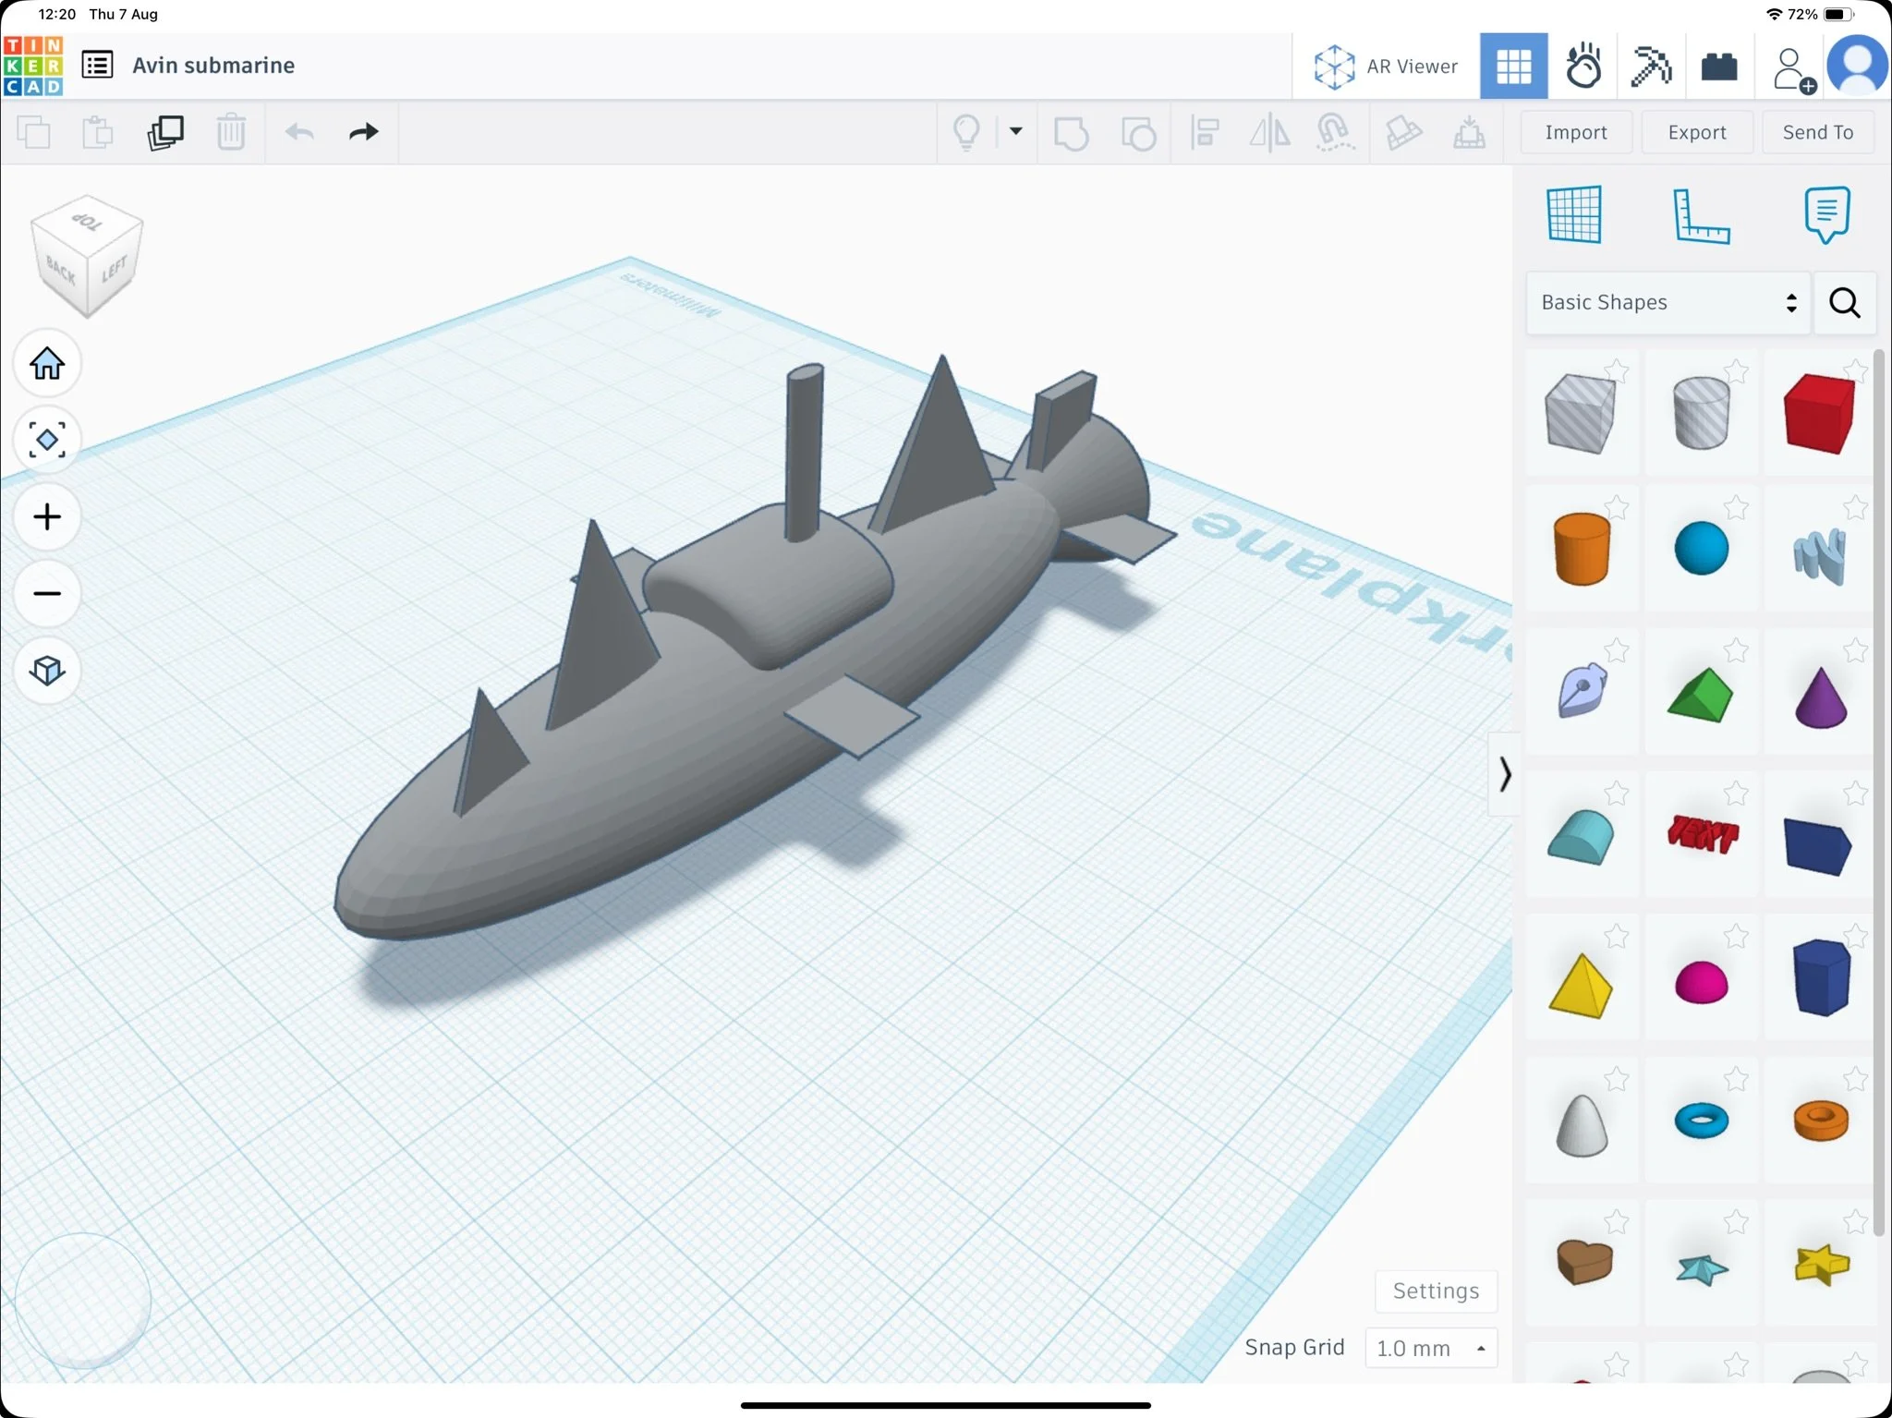
Task: Select 3D design grid view tab
Action: [1513, 67]
